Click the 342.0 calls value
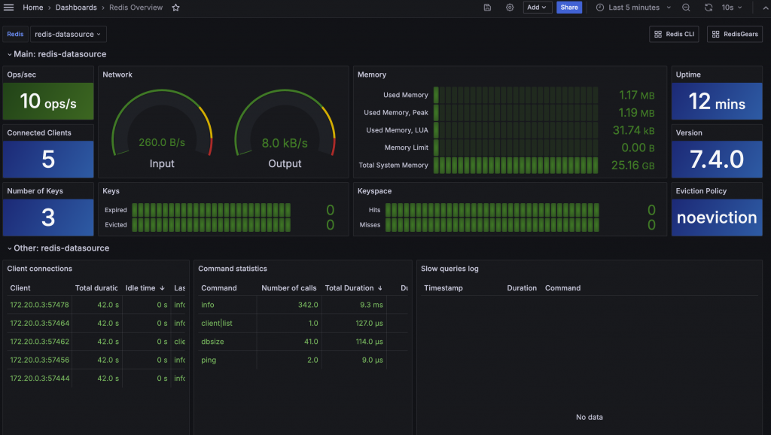 click(x=308, y=305)
